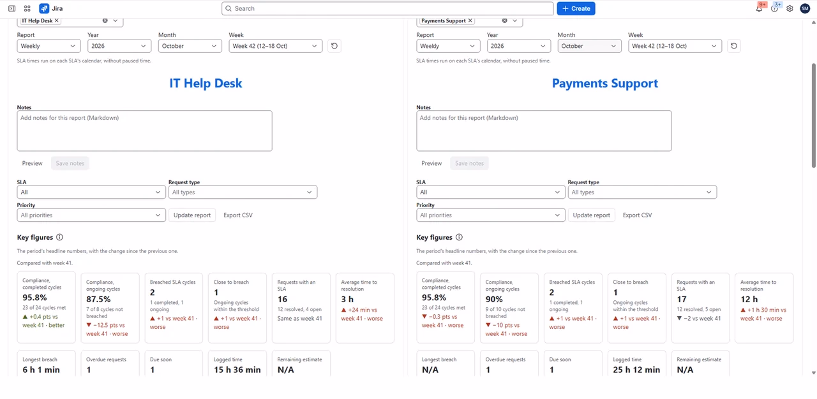817x399 pixels.
Task: Expand the Payments Support project selector
Action: click(x=515, y=20)
